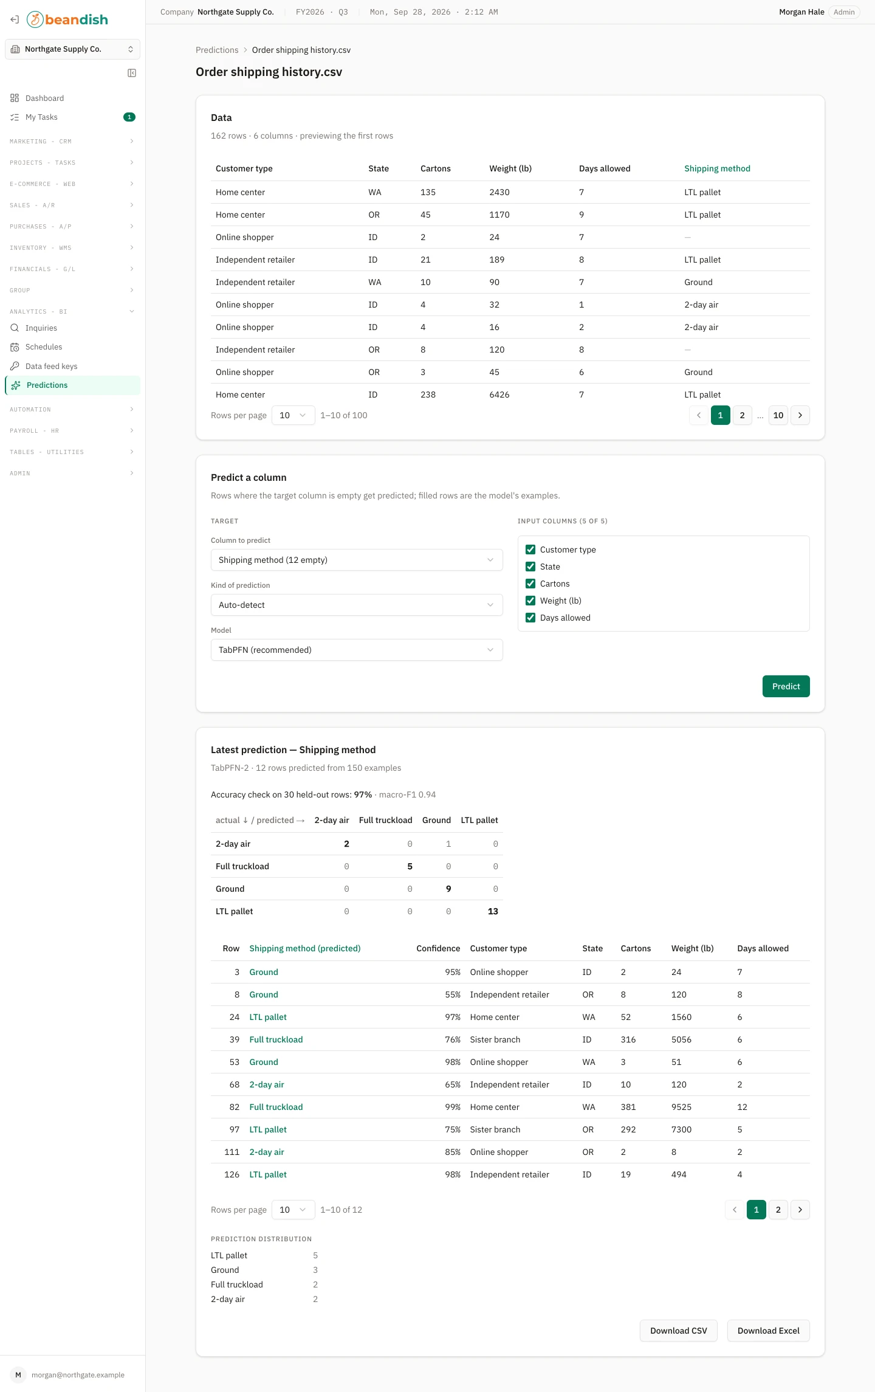Image resolution: width=875 pixels, height=1392 pixels.
Task: Click the Admin role badge
Action: coord(844,12)
